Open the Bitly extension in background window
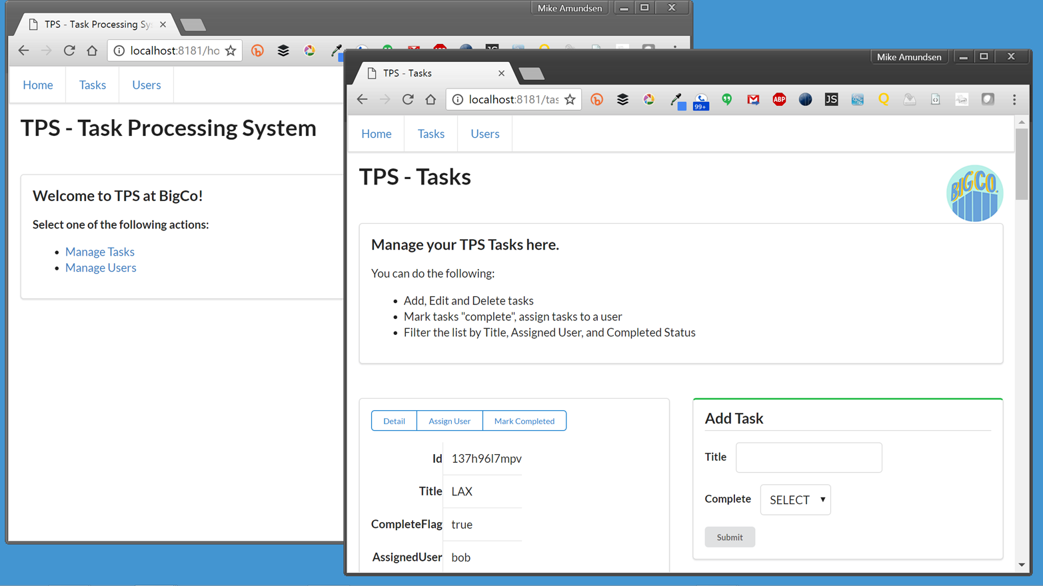Viewport: 1043px width, 586px height. pos(257,51)
